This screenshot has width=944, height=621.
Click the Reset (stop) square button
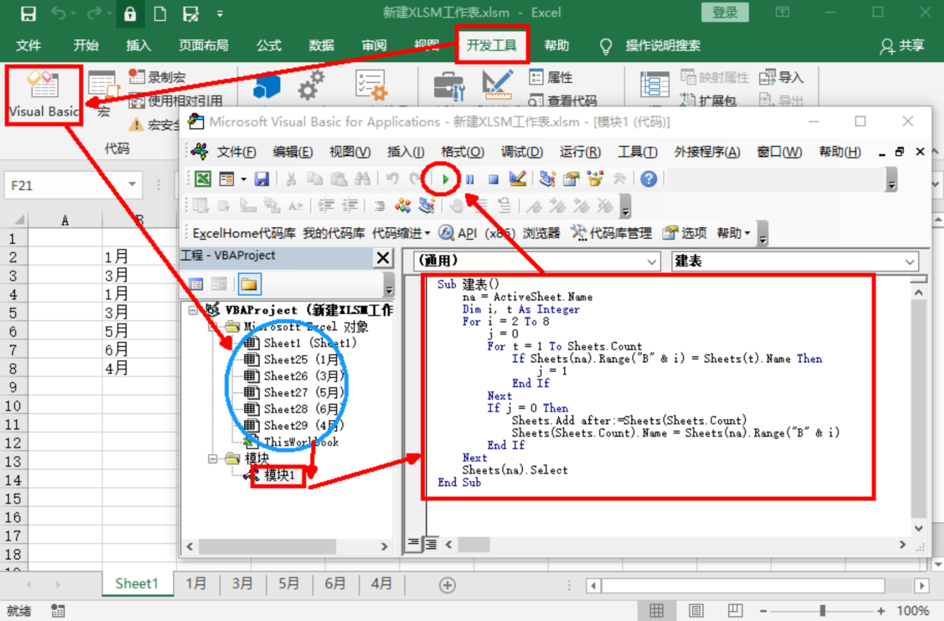pyautogui.click(x=493, y=179)
